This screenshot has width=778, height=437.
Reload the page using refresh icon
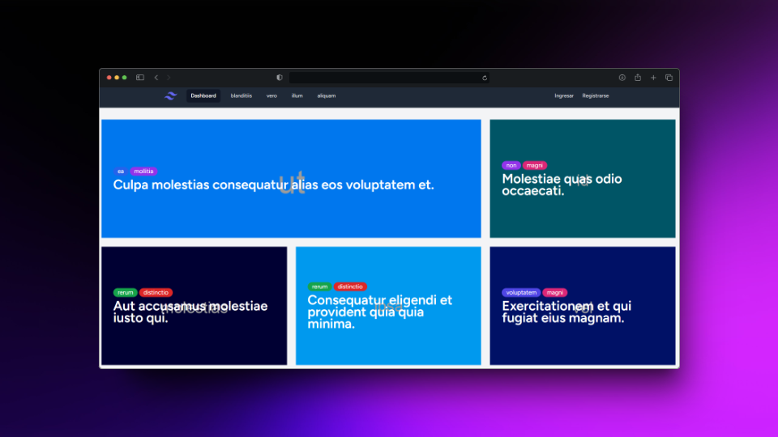[485, 78]
